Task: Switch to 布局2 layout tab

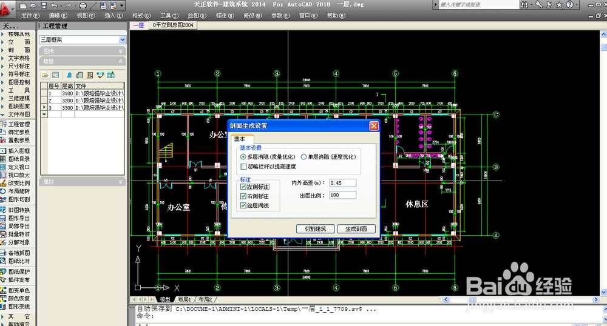Action: click(x=205, y=299)
